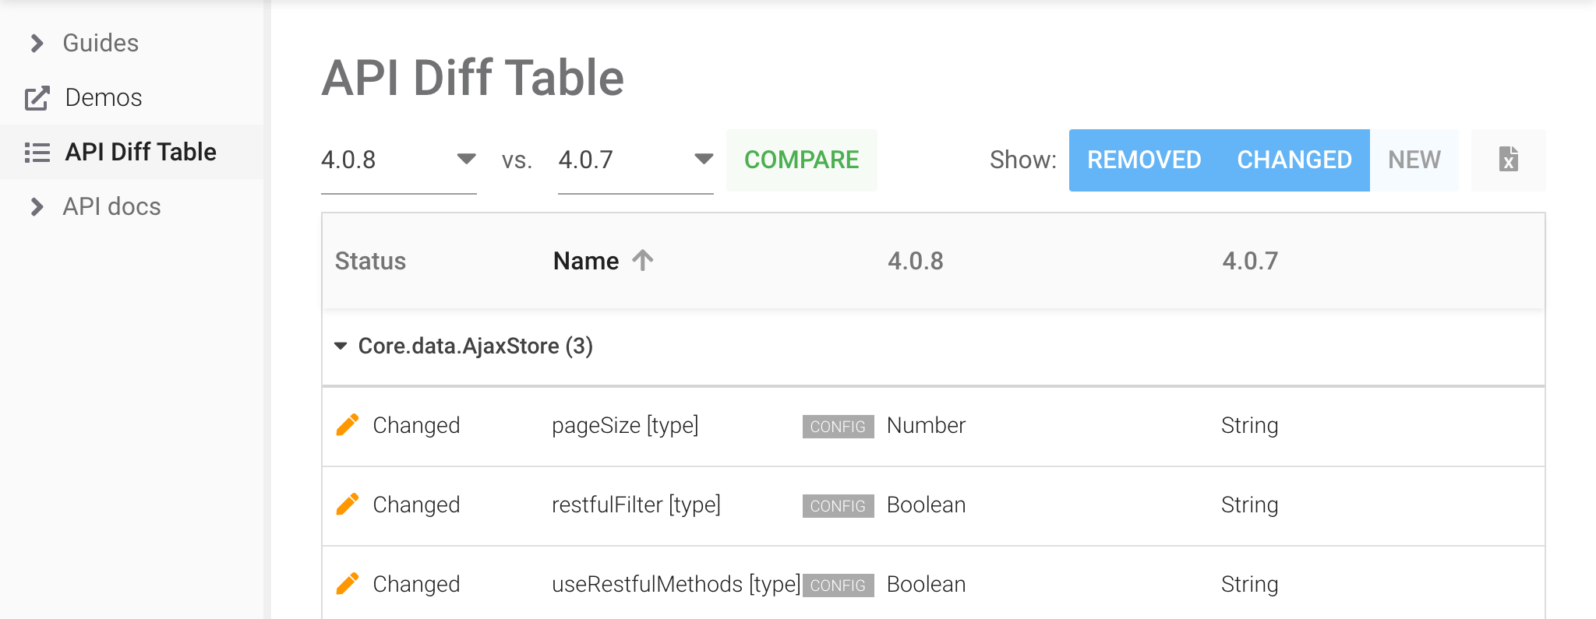Screen dimensions: 1596x619
Task: Click the CONFIG badge on pageSize row
Action: [x=837, y=427]
